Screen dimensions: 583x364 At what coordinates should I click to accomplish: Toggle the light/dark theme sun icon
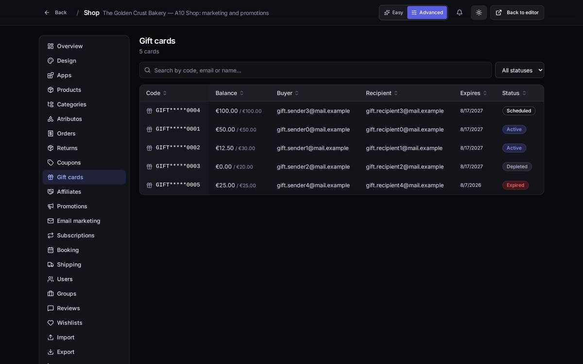[479, 13]
